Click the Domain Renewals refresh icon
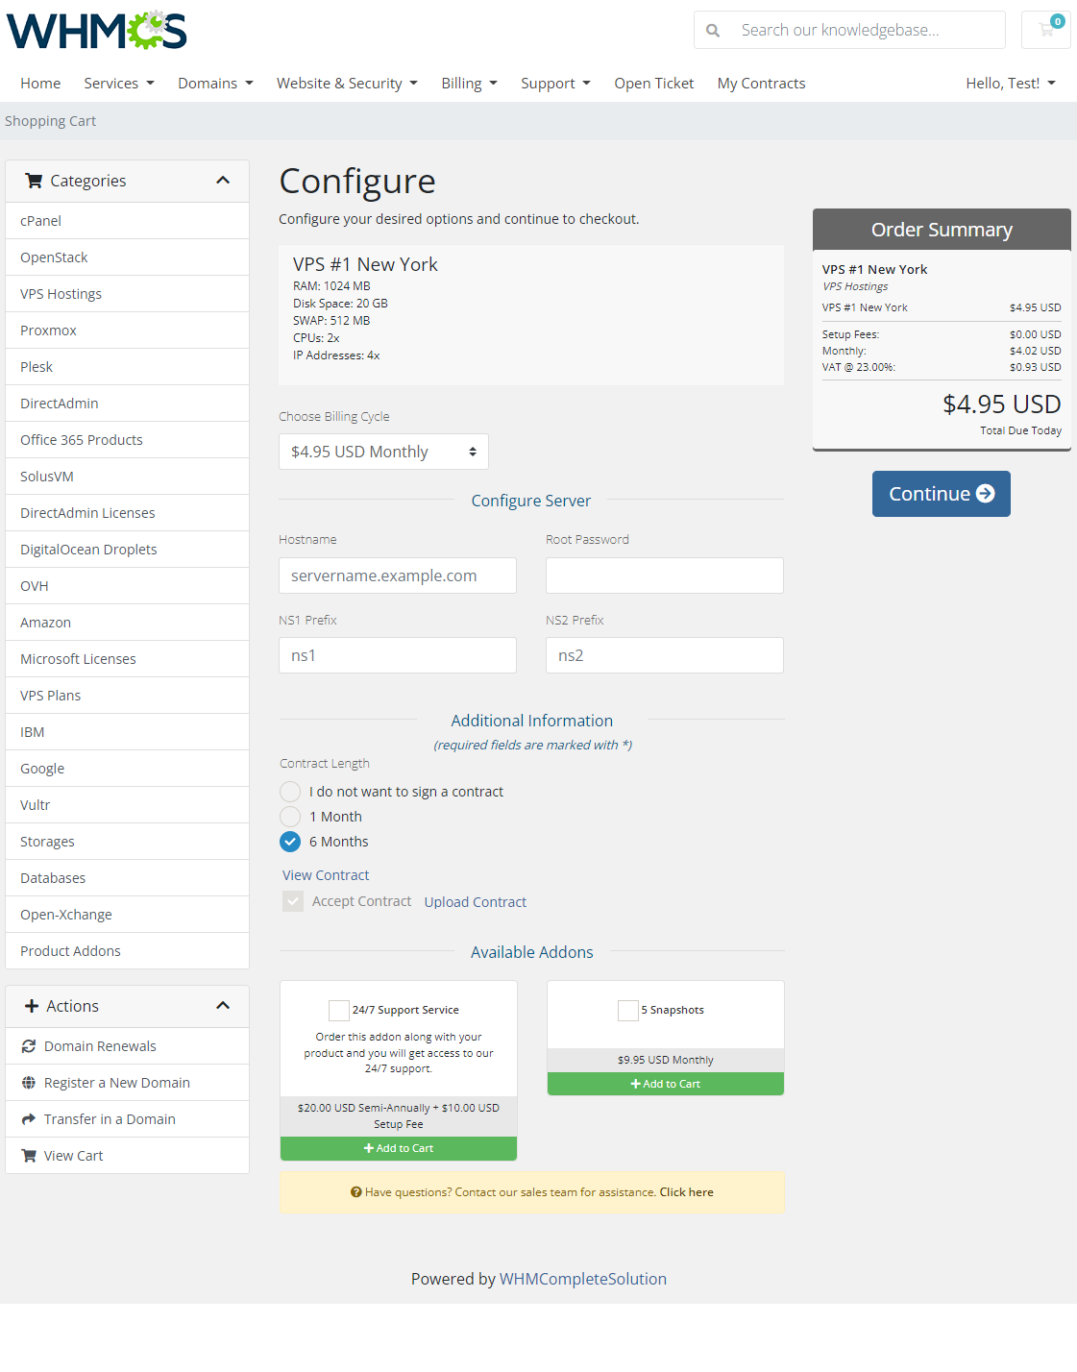 [29, 1046]
